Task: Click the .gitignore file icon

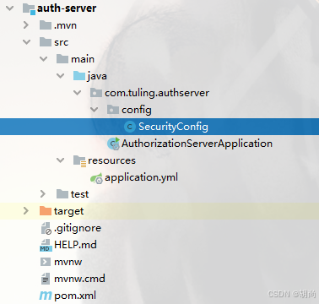Action: 46,228
